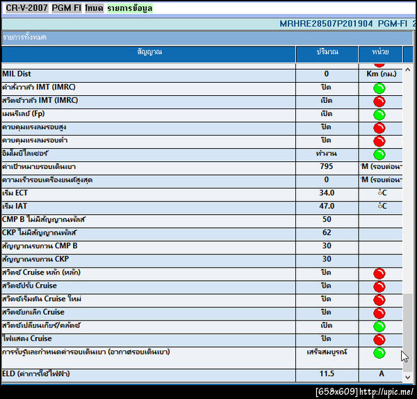This screenshot has height=399, width=417.
Task: Select the อิมโมบิไลเซอร์ row label
Action: [x=25, y=153]
